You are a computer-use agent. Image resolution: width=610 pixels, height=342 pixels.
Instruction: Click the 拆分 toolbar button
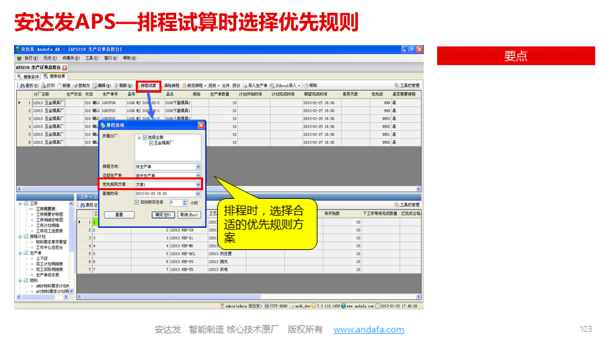tap(236, 86)
